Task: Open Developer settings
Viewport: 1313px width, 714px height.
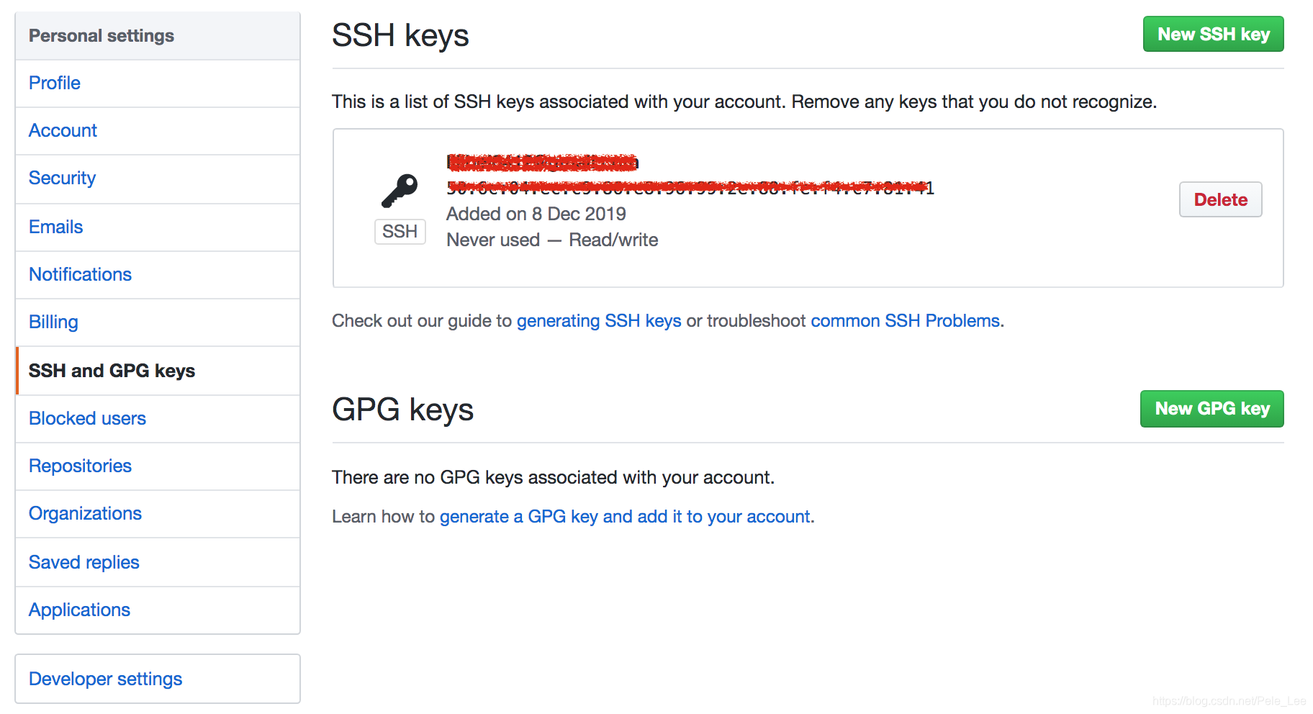Action: 105,678
